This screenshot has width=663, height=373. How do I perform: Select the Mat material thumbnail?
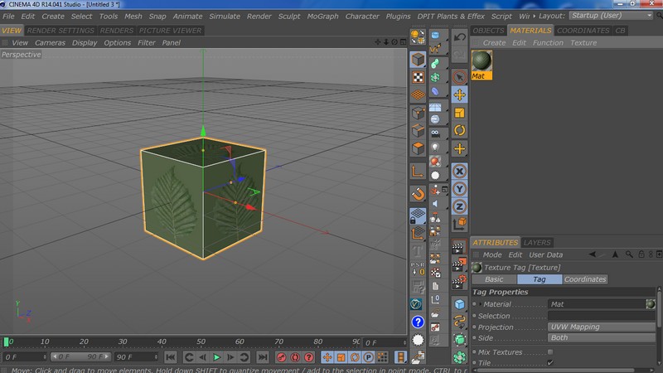[481, 62]
